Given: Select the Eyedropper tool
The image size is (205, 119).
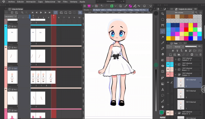Looking at the screenshot, I should pyautogui.click(x=163, y=43).
